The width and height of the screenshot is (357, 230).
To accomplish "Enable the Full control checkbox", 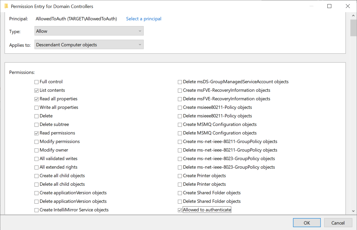I will 37,82.
